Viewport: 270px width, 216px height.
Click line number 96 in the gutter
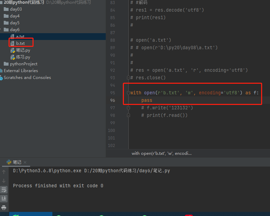point(113,100)
